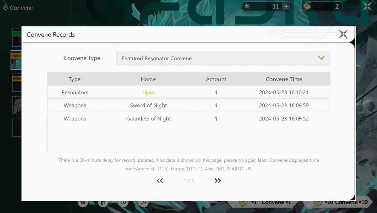The height and width of the screenshot is (213, 377).
Task: Click the Convene Records title
Action: 51,35
